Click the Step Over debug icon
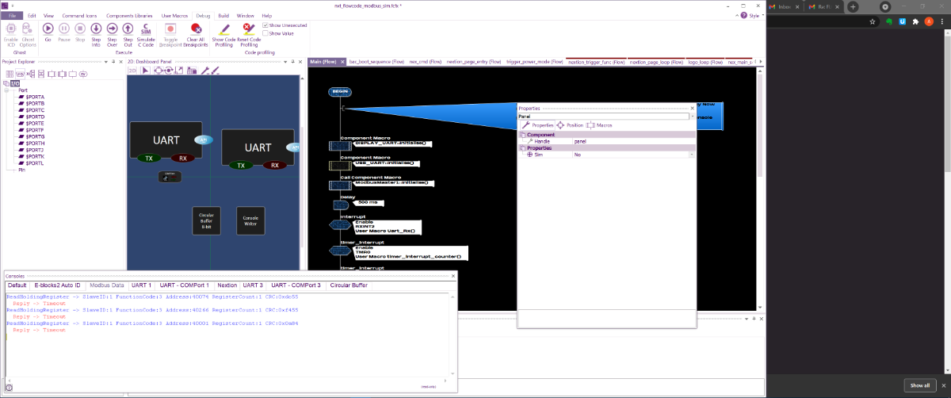 [x=112, y=34]
